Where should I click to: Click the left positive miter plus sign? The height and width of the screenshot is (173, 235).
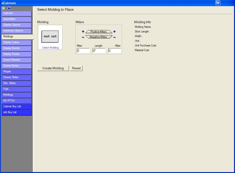click(83, 32)
